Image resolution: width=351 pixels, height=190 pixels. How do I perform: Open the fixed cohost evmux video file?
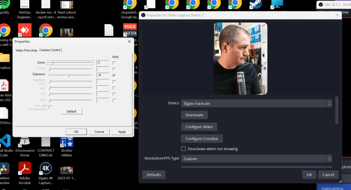click(67, 4)
